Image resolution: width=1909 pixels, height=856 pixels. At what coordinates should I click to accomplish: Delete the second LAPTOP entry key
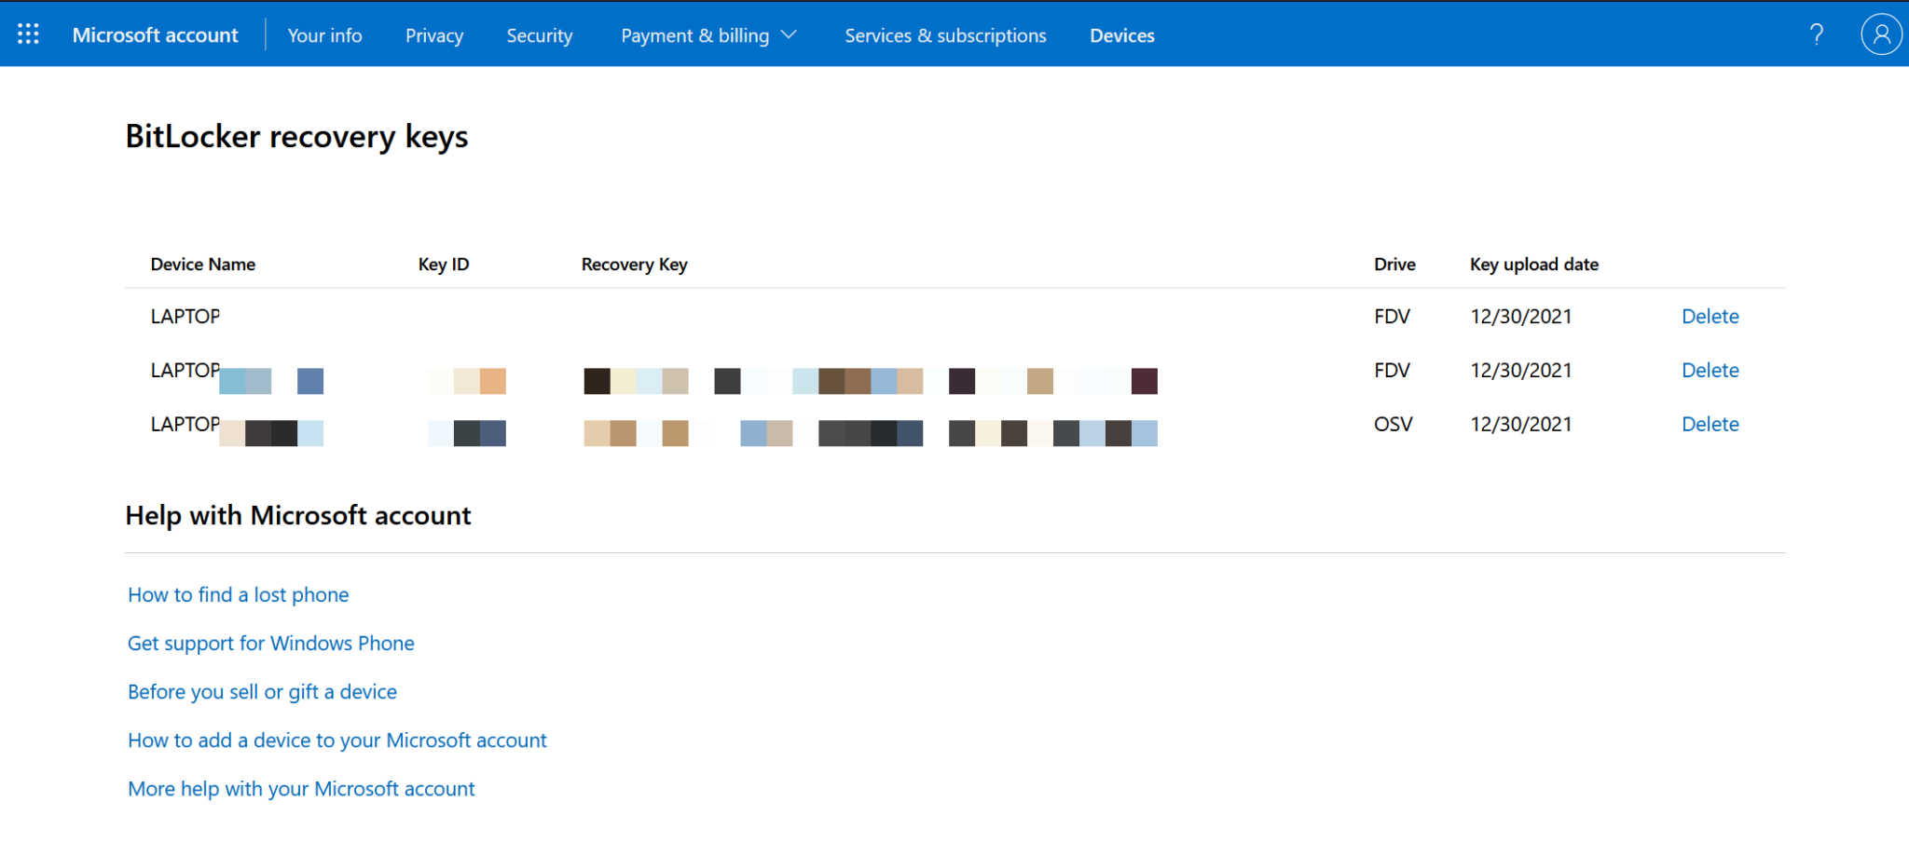(x=1710, y=370)
